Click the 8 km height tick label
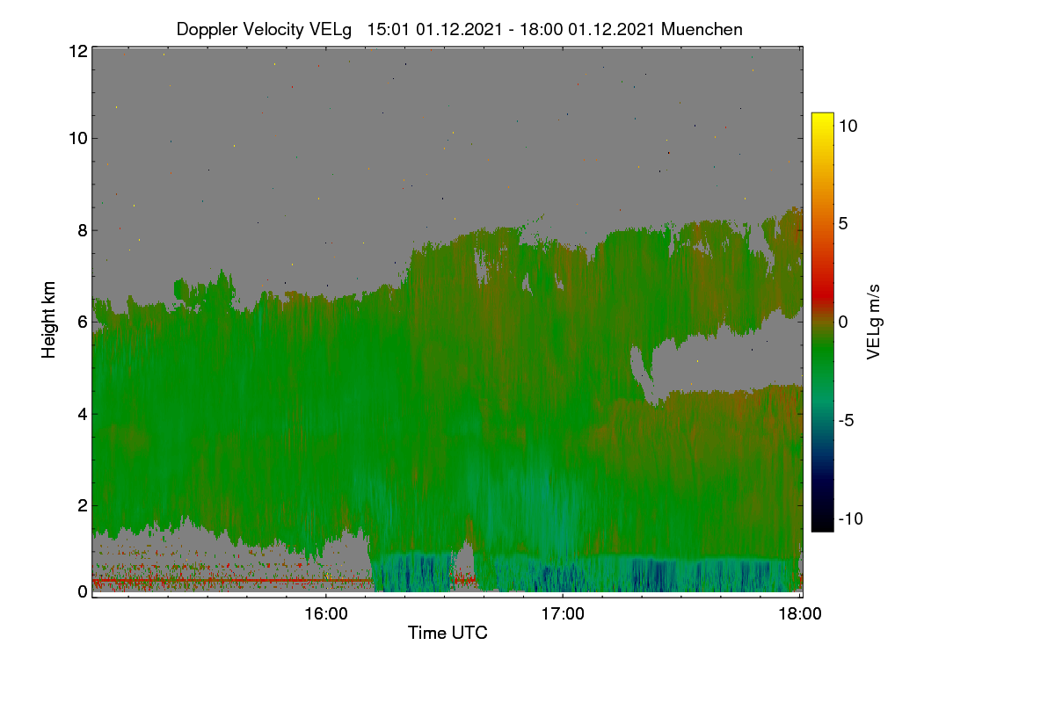This screenshot has height=703, width=1055. pyautogui.click(x=83, y=230)
